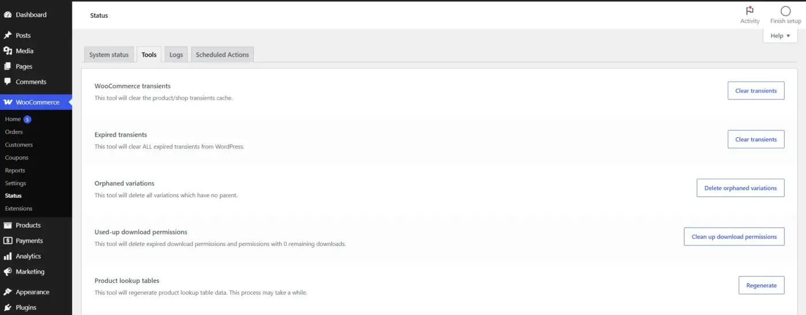The width and height of the screenshot is (806, 315).
Task: Click the Products box icon
Action: coord(7,225)
